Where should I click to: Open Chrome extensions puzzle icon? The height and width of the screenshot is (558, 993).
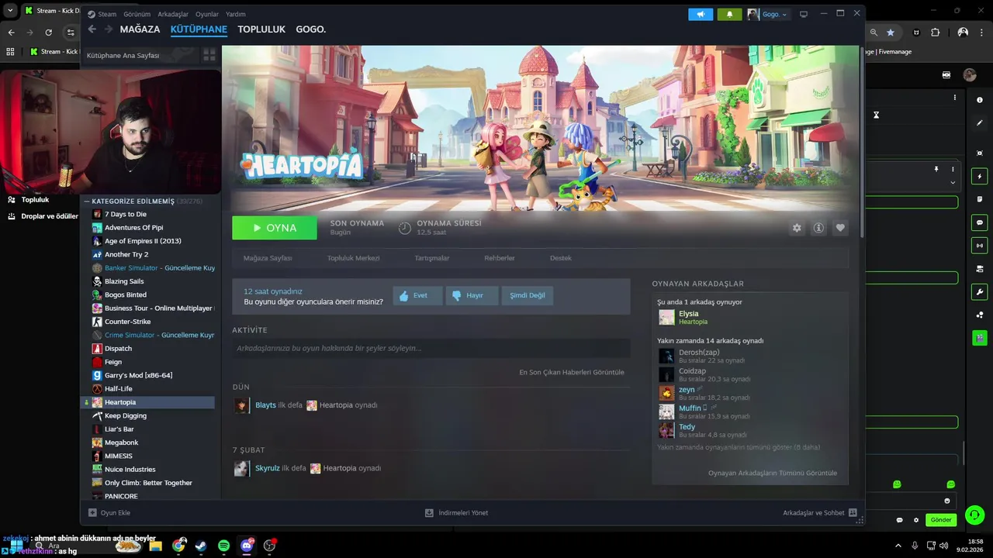tap(935, 33)
